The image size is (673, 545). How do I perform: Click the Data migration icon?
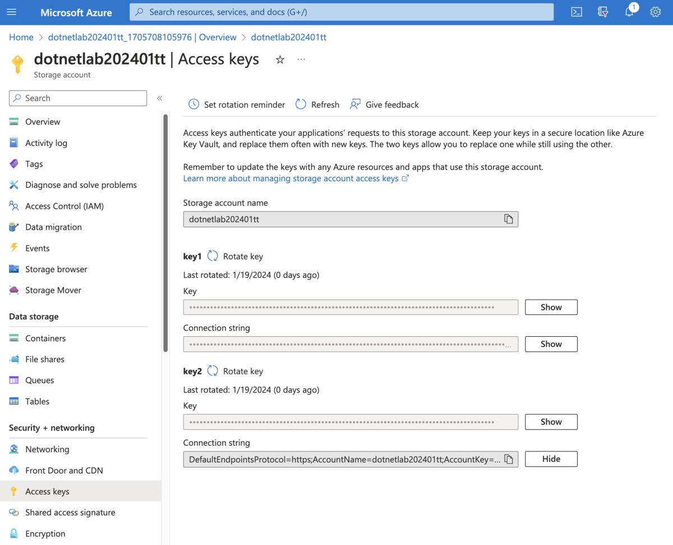click(x=14, y=227)
